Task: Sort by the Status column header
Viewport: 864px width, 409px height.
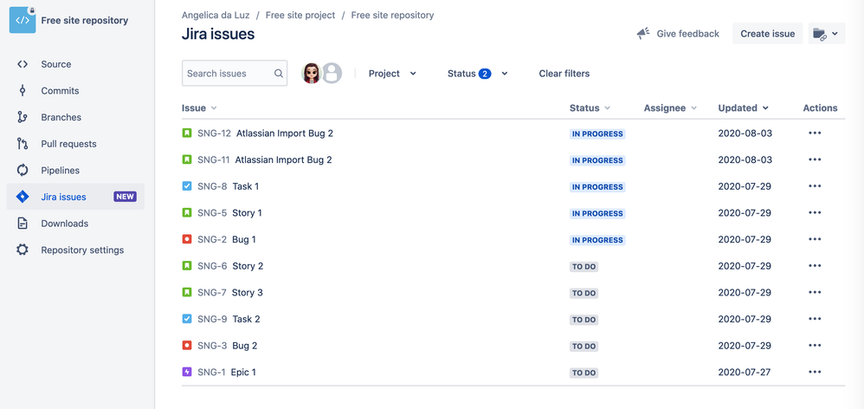Action: click(x=590, y=108)
